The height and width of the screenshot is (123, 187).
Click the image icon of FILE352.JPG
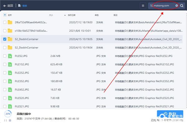pos(10,81)
